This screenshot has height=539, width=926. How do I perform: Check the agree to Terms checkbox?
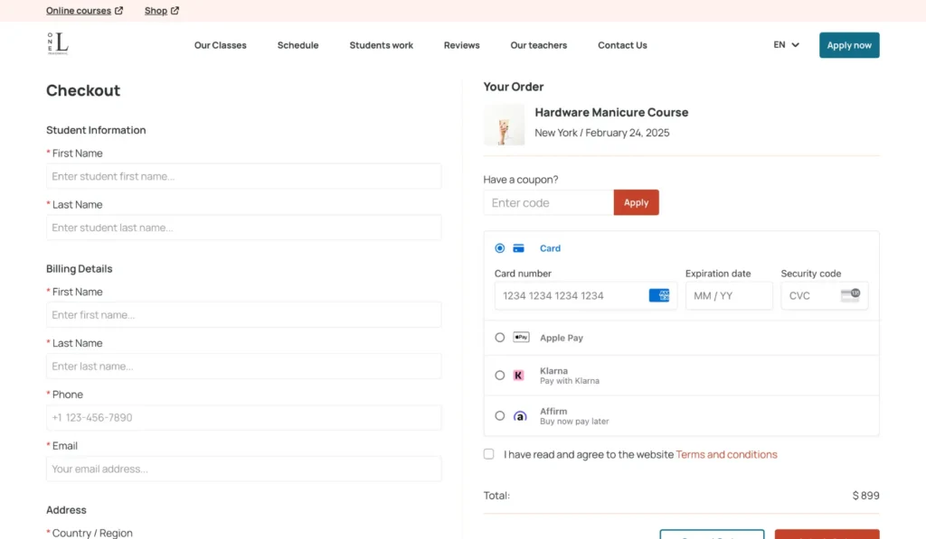pyautogui.click(x=489, y=454)
